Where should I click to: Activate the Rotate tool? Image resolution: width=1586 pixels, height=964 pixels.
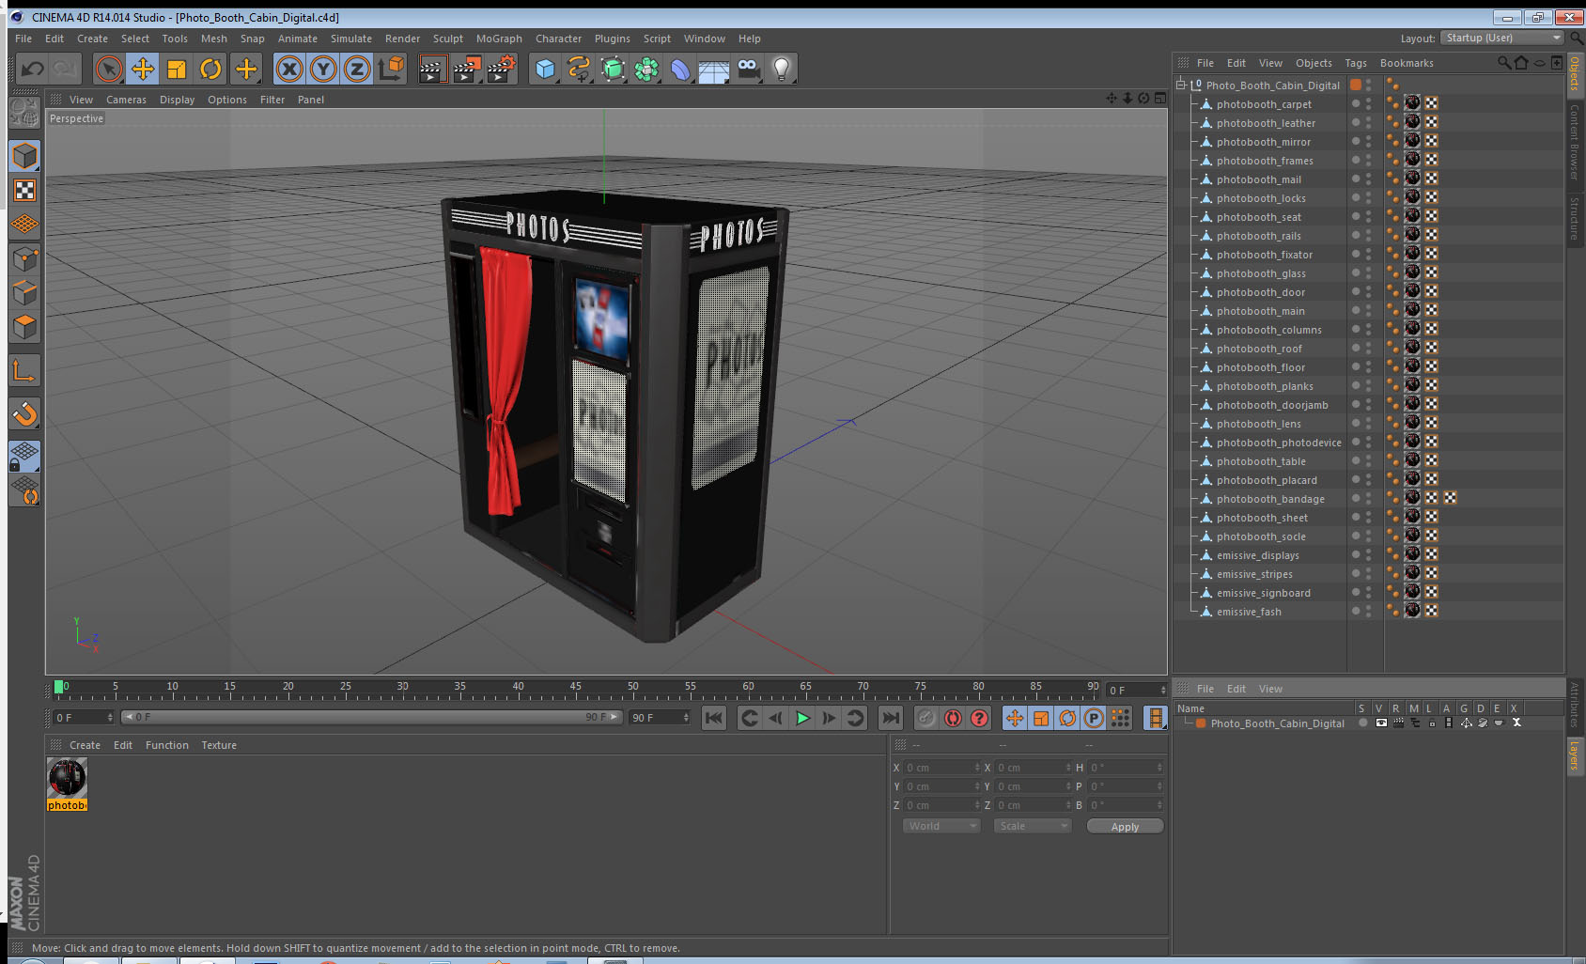(x=210, y=69)
